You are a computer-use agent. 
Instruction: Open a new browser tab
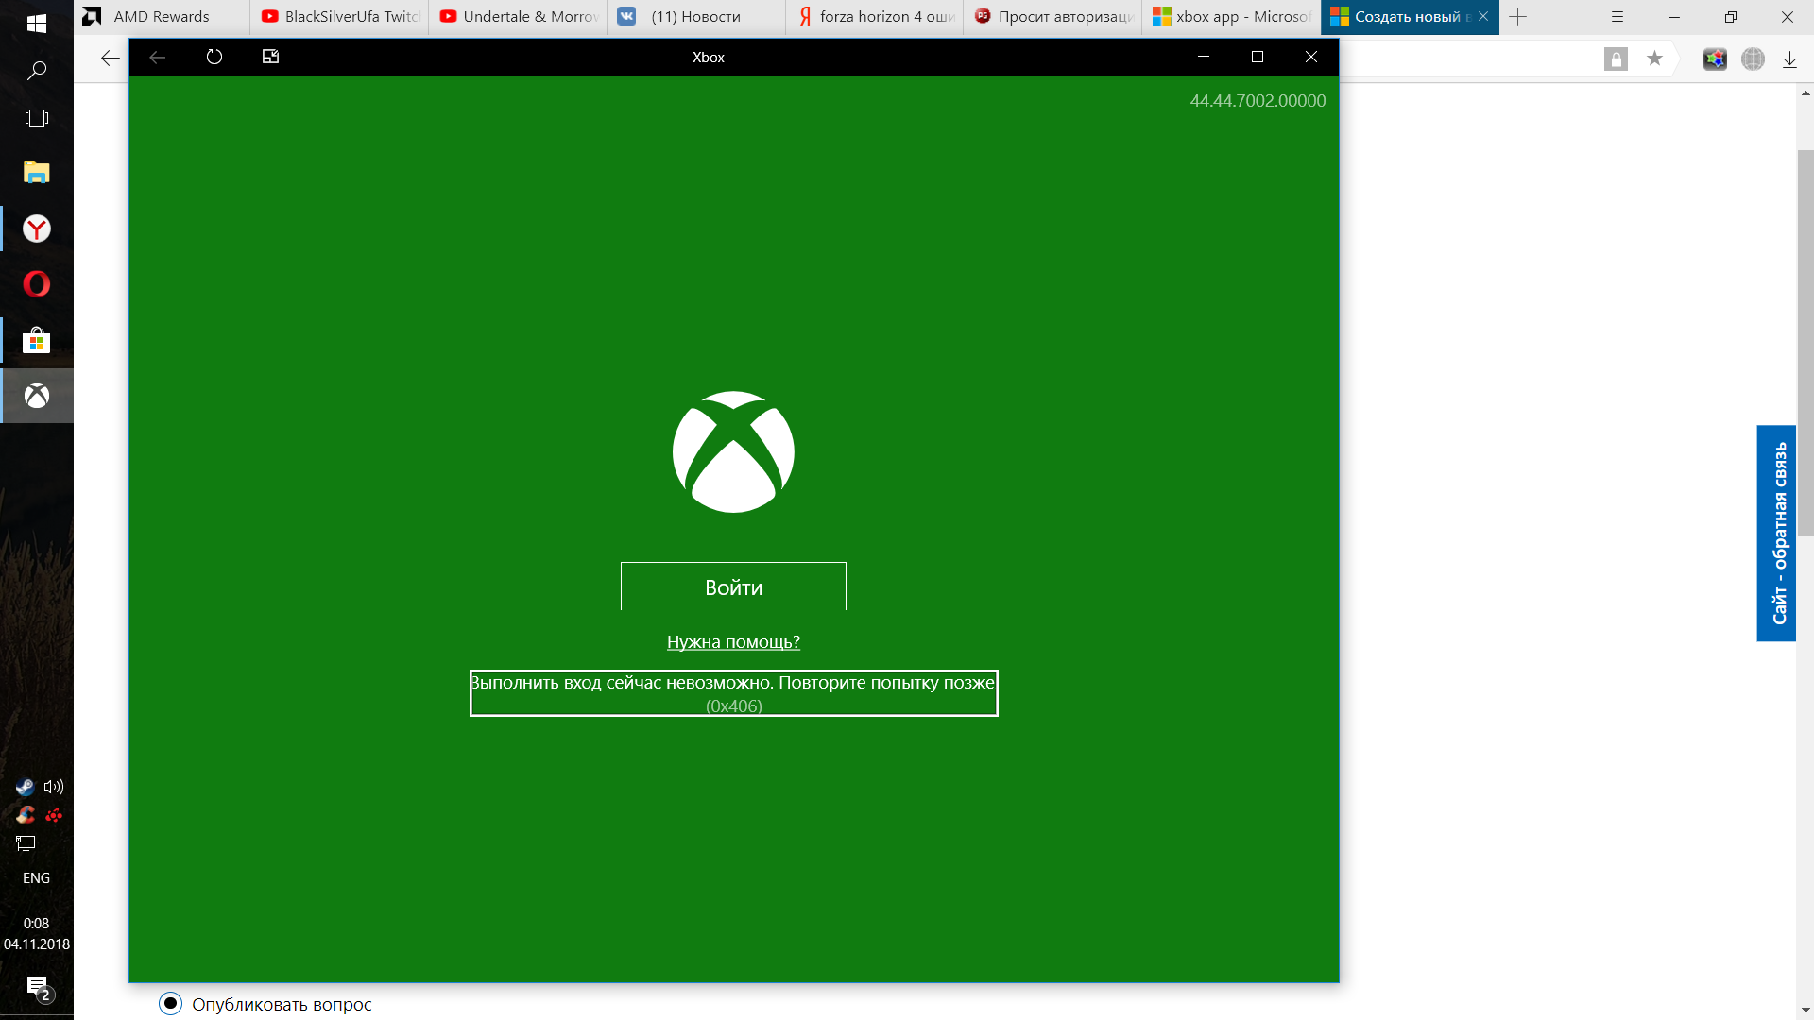(x=1518, y=17)
